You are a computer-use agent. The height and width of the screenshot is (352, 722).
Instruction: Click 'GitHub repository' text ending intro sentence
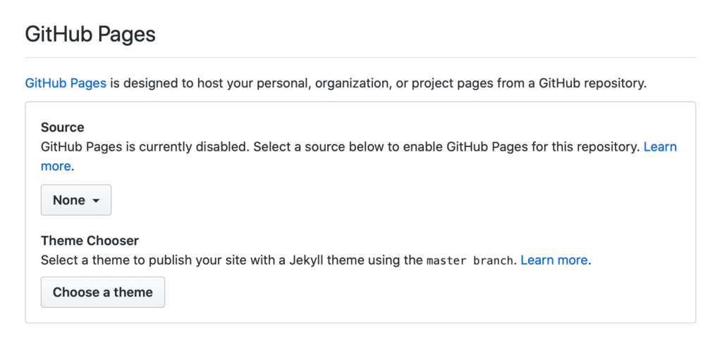[592, 83]
